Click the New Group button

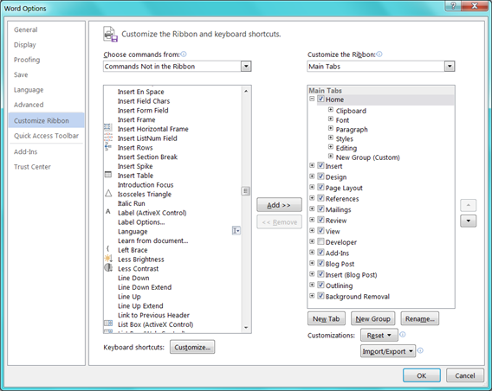pyautogui.click(x=372, y=319)
